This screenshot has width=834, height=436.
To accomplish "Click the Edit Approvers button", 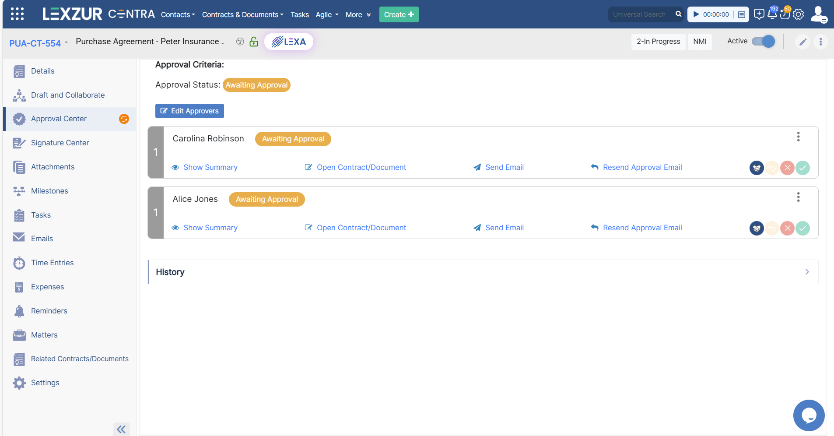I will [189, 111].
